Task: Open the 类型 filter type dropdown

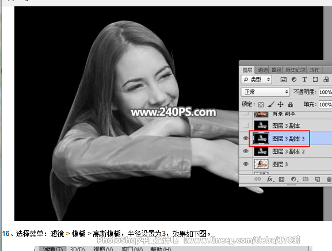Action: click(257, 79)
